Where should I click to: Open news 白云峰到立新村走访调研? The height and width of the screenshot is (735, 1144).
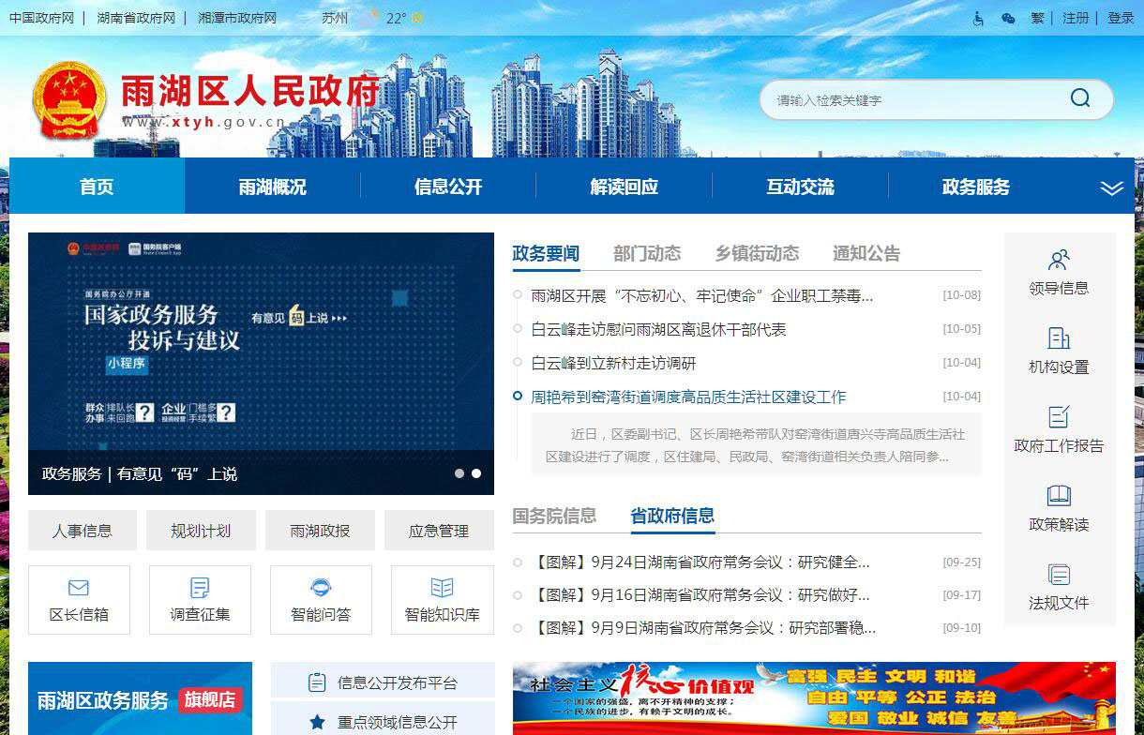pyautogui.click(x=613, y=363)
